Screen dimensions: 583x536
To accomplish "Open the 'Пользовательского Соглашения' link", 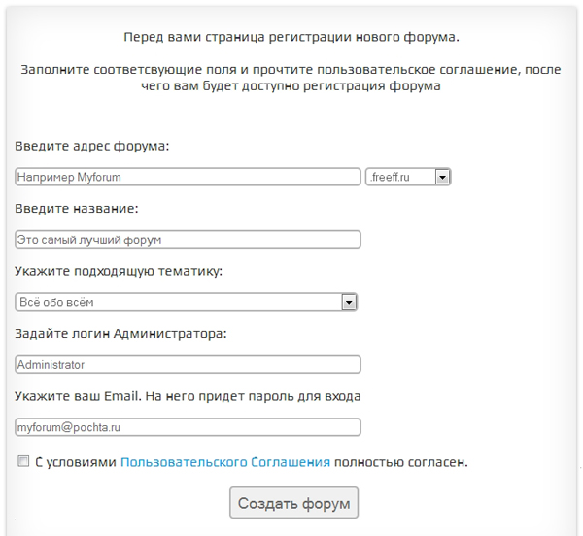I will coord(225,462).
